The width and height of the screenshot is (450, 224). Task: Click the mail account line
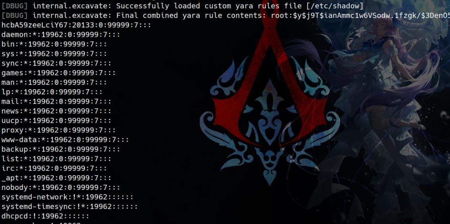click(x=56, y=101)
